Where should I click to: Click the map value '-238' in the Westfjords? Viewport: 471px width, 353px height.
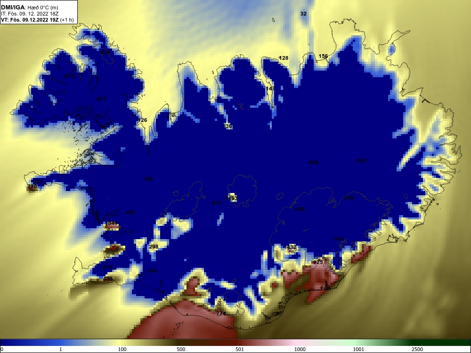[x=105, y=52]
